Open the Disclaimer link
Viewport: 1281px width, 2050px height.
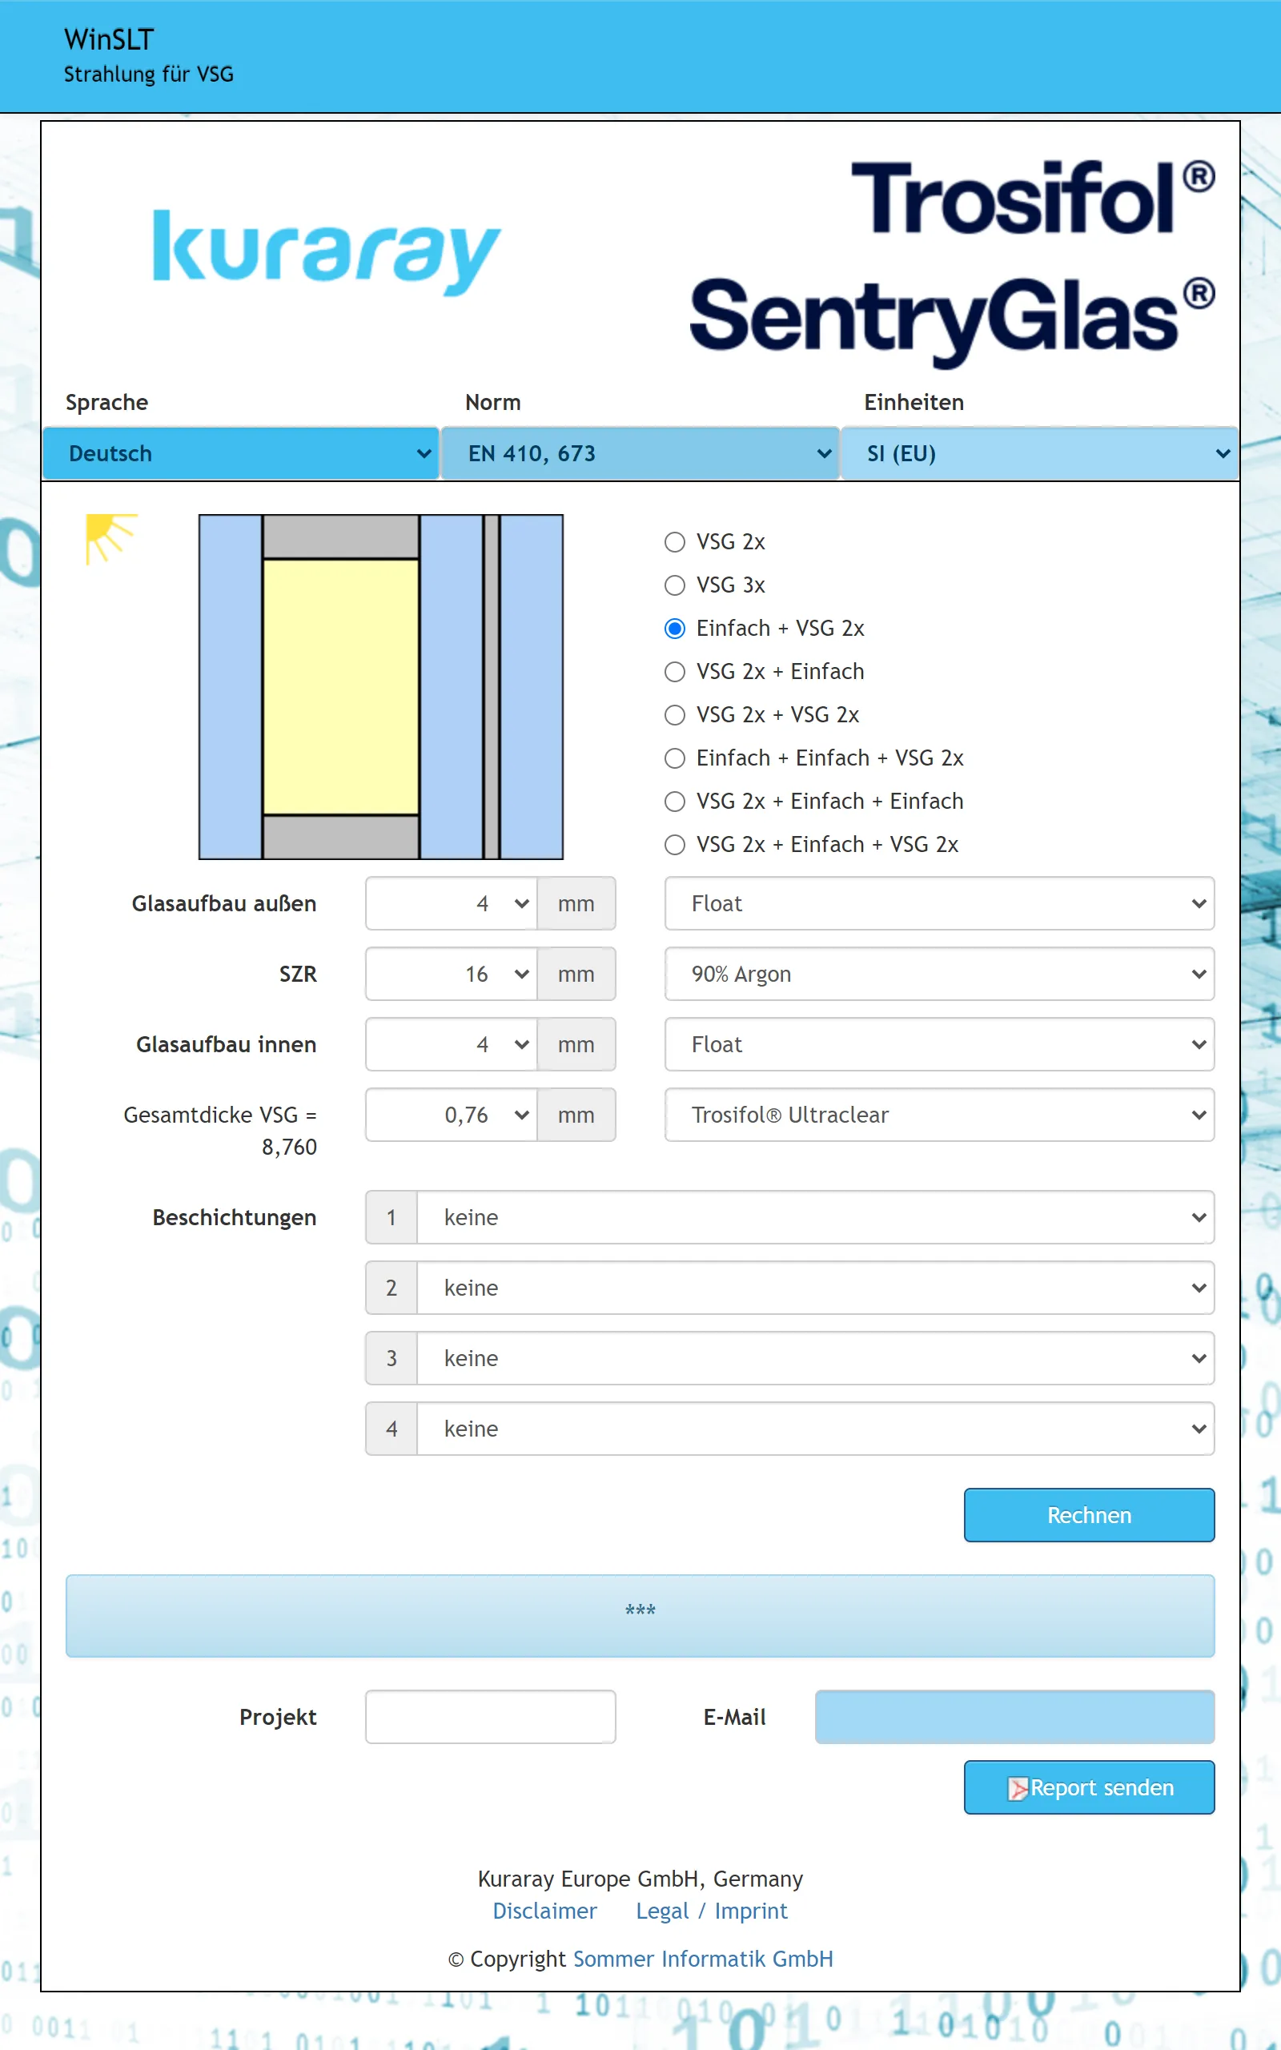click(544, 1911)
